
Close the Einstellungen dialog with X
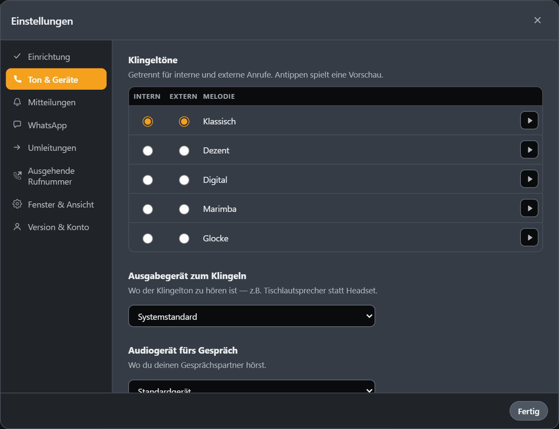(537, 20)
